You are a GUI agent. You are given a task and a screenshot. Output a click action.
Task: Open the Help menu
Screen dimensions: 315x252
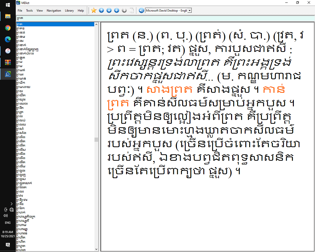[x=81, y=10]
